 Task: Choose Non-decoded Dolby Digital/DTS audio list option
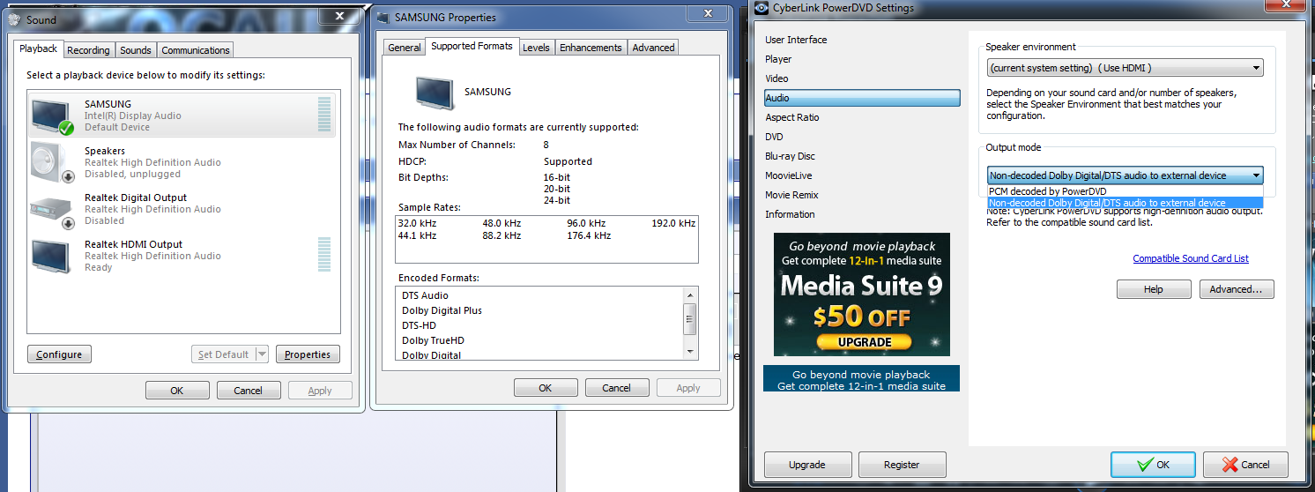1126,203
